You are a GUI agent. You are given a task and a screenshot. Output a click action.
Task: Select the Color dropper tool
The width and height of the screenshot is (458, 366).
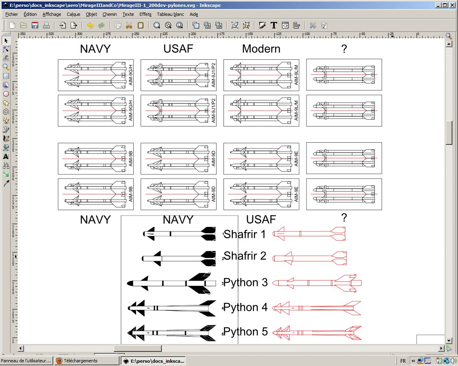(x=6, y=184)
